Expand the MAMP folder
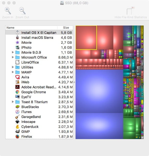This screenshot has width=149, height=156. pyautogui.click(x=13, y=72)
